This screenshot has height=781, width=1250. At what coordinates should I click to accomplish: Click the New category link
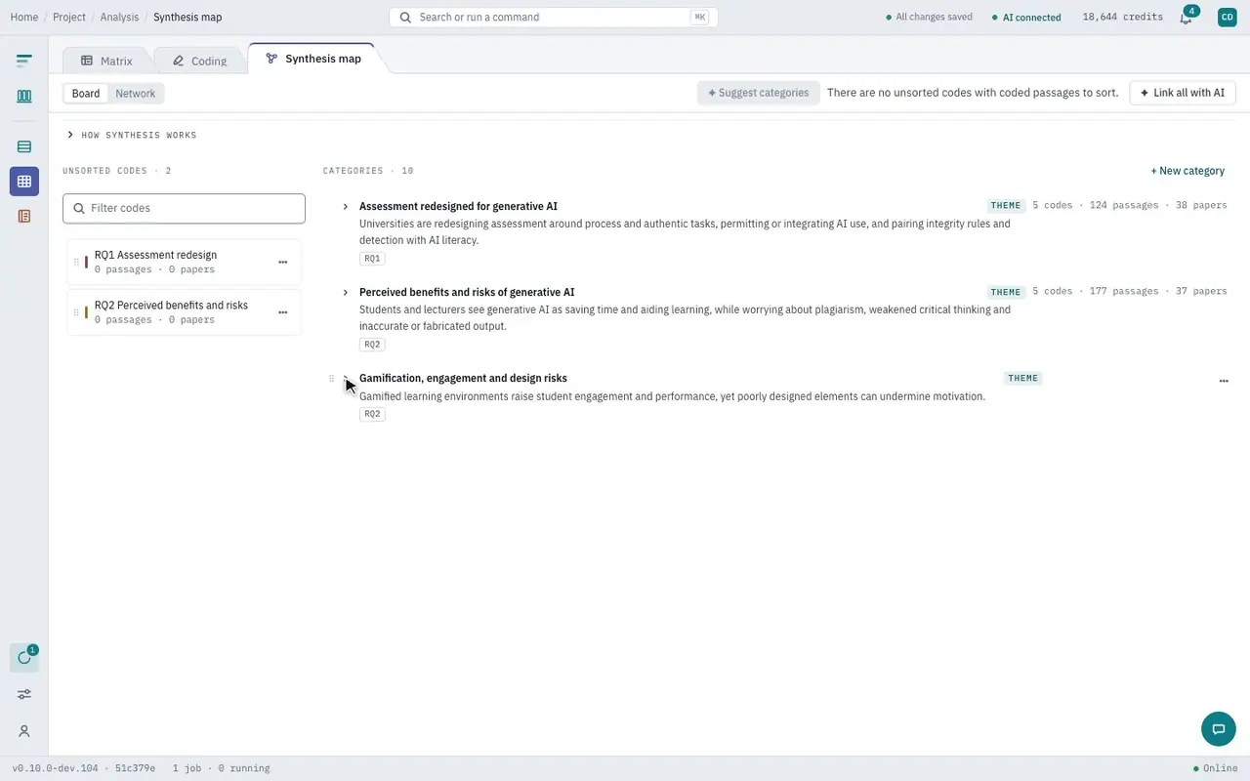1187,171
